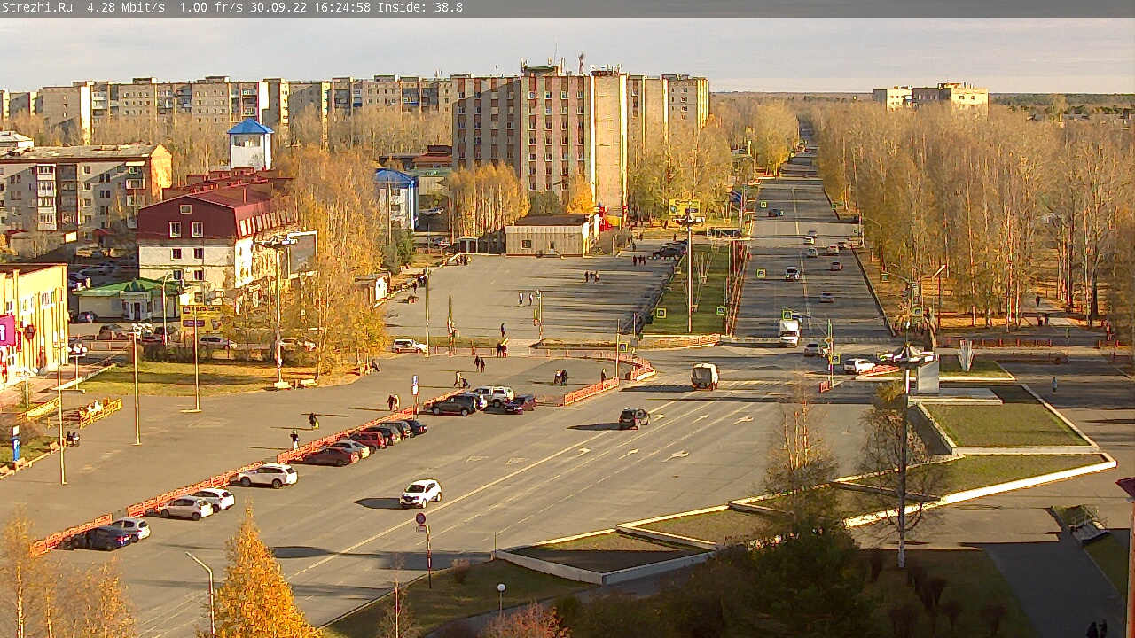Select the monument on the right plaza
Screen dimensions: 1135x638
click(928, 376)
